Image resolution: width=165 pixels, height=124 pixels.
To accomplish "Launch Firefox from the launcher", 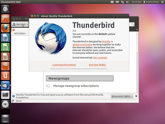I will tap(5, 28).
